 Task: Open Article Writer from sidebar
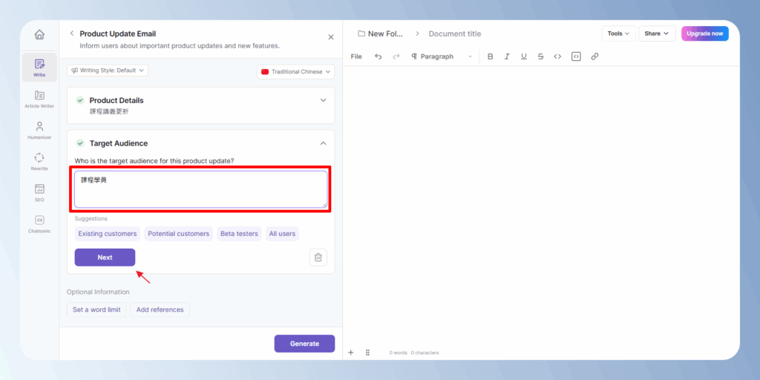point(39,99)
